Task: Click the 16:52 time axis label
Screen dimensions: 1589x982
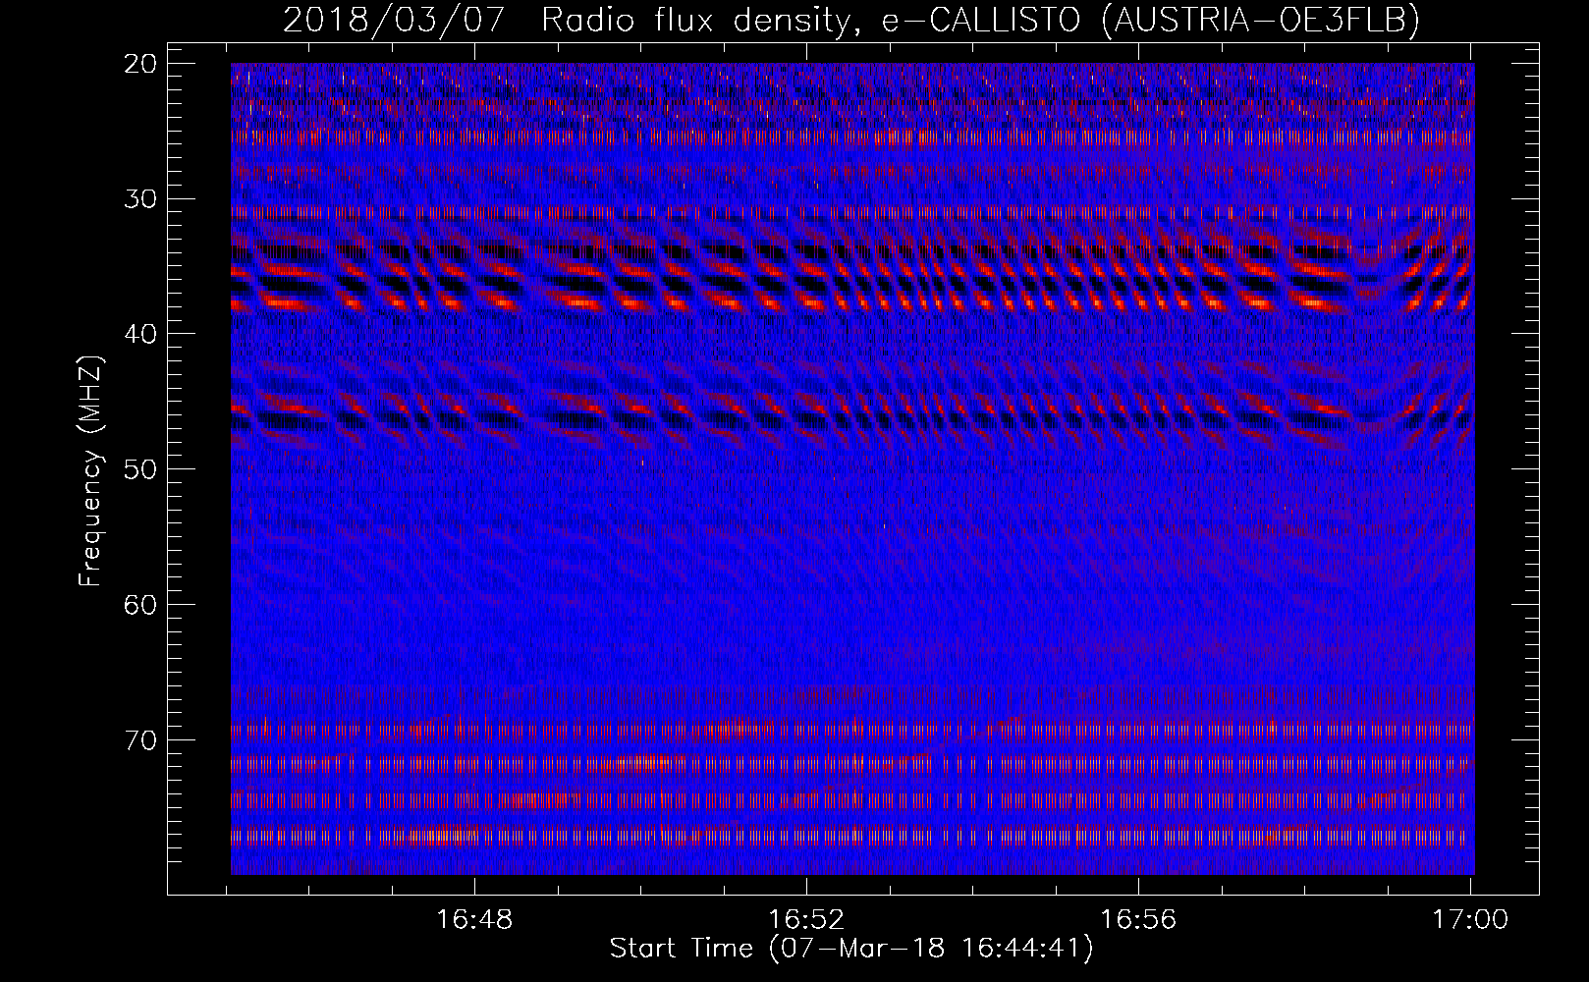Action: (x=806, y=919)
